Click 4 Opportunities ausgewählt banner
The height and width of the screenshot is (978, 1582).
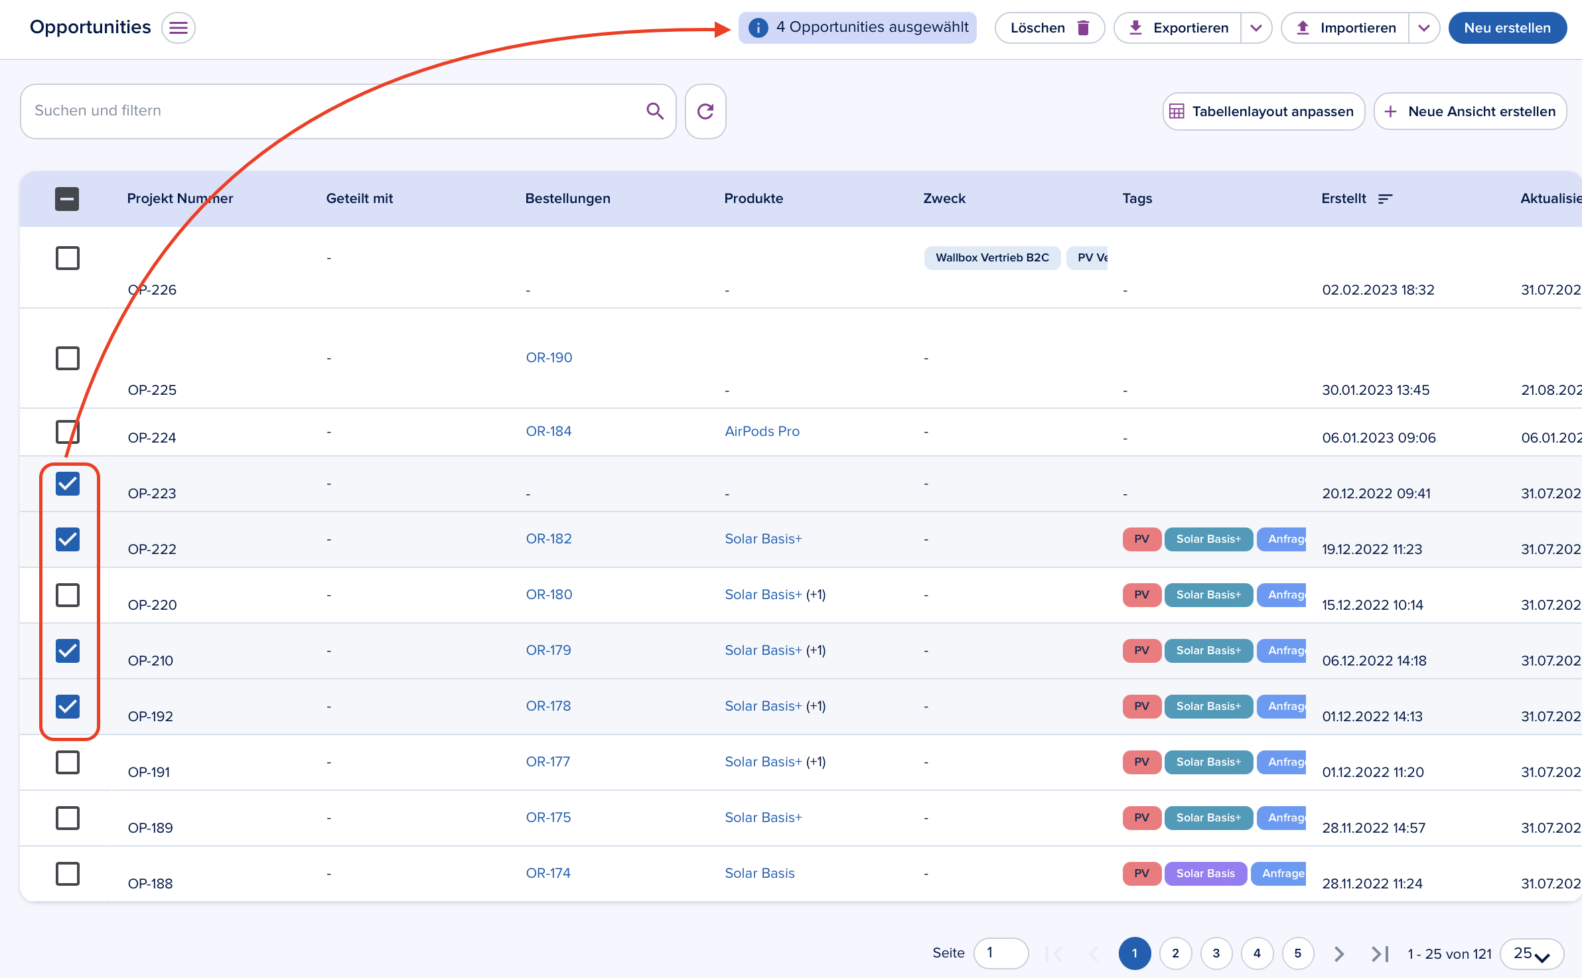click(857, 28)
